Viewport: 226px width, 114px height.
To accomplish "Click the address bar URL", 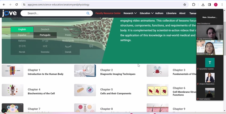I will point(58,5).
